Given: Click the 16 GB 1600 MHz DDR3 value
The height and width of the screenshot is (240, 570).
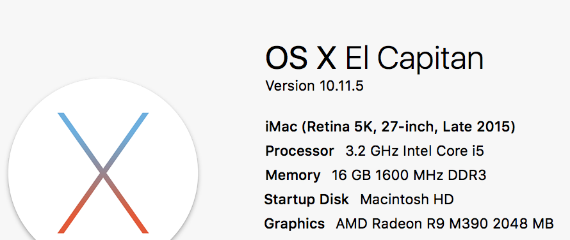Looking at the screenshot, I should (x=409, y=176).
